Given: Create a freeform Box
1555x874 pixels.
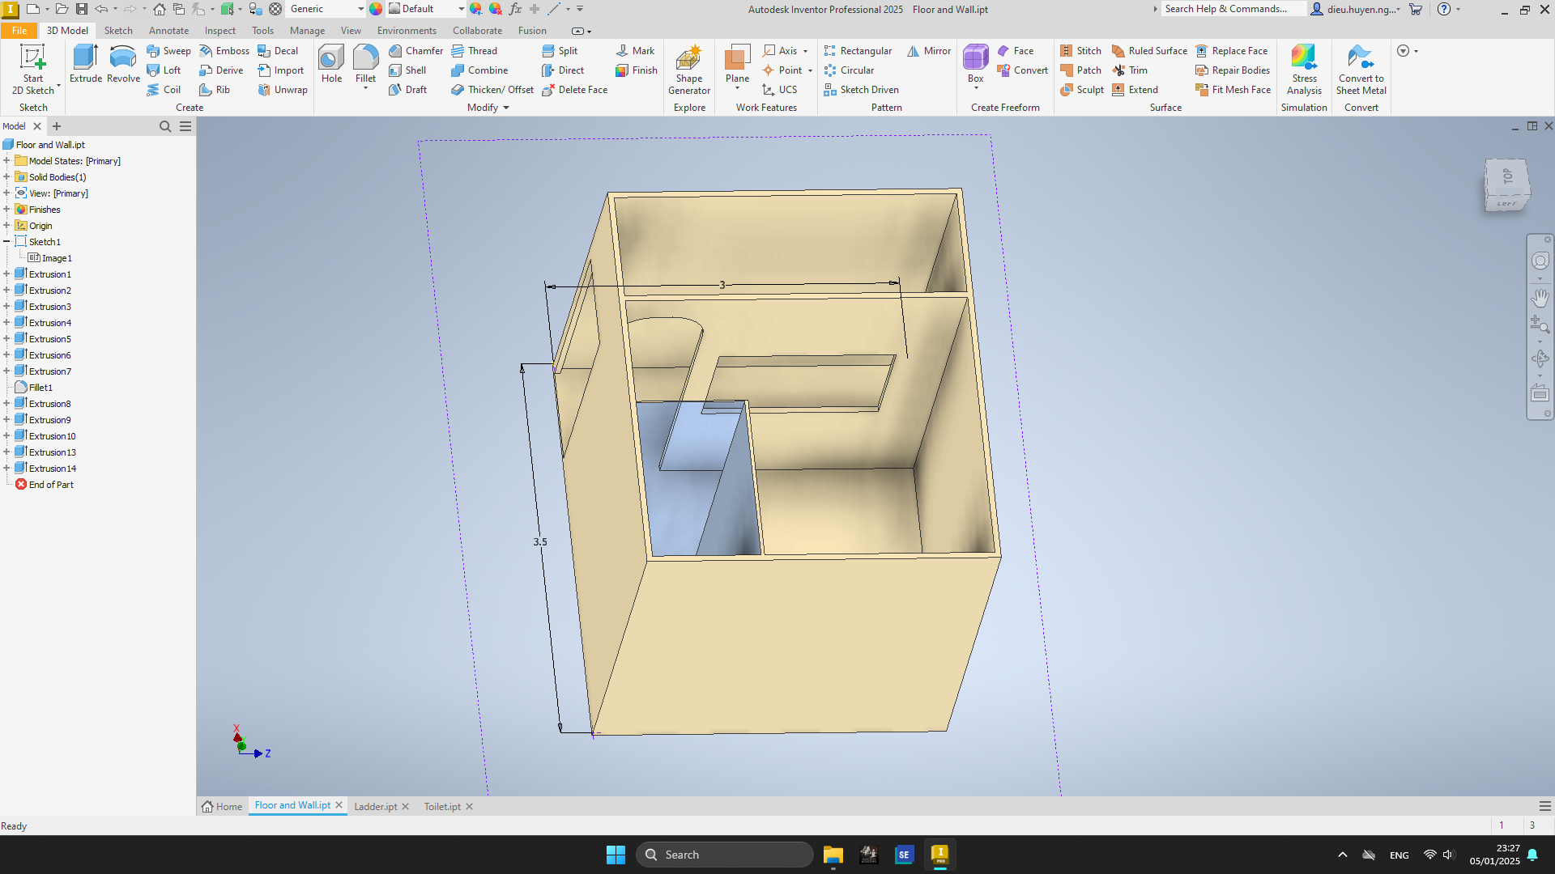Looking at the screenshot, I should (x=975, y=64).
